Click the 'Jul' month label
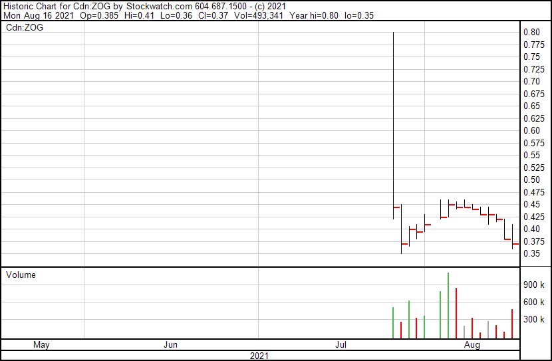Viewport: 552px width, 361px height. pos(341,345)
